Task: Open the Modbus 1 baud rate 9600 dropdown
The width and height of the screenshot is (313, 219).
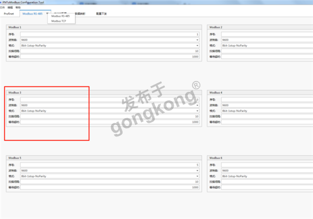Action: click(x=110, y=40)
